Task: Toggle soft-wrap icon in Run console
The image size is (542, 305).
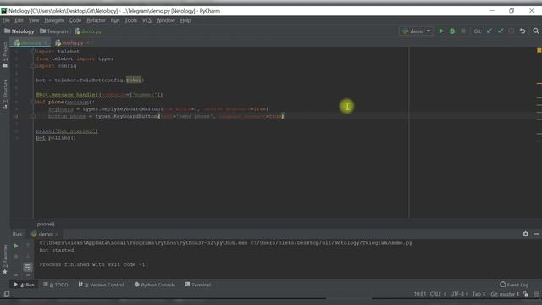Action: (x=28, y=267)
